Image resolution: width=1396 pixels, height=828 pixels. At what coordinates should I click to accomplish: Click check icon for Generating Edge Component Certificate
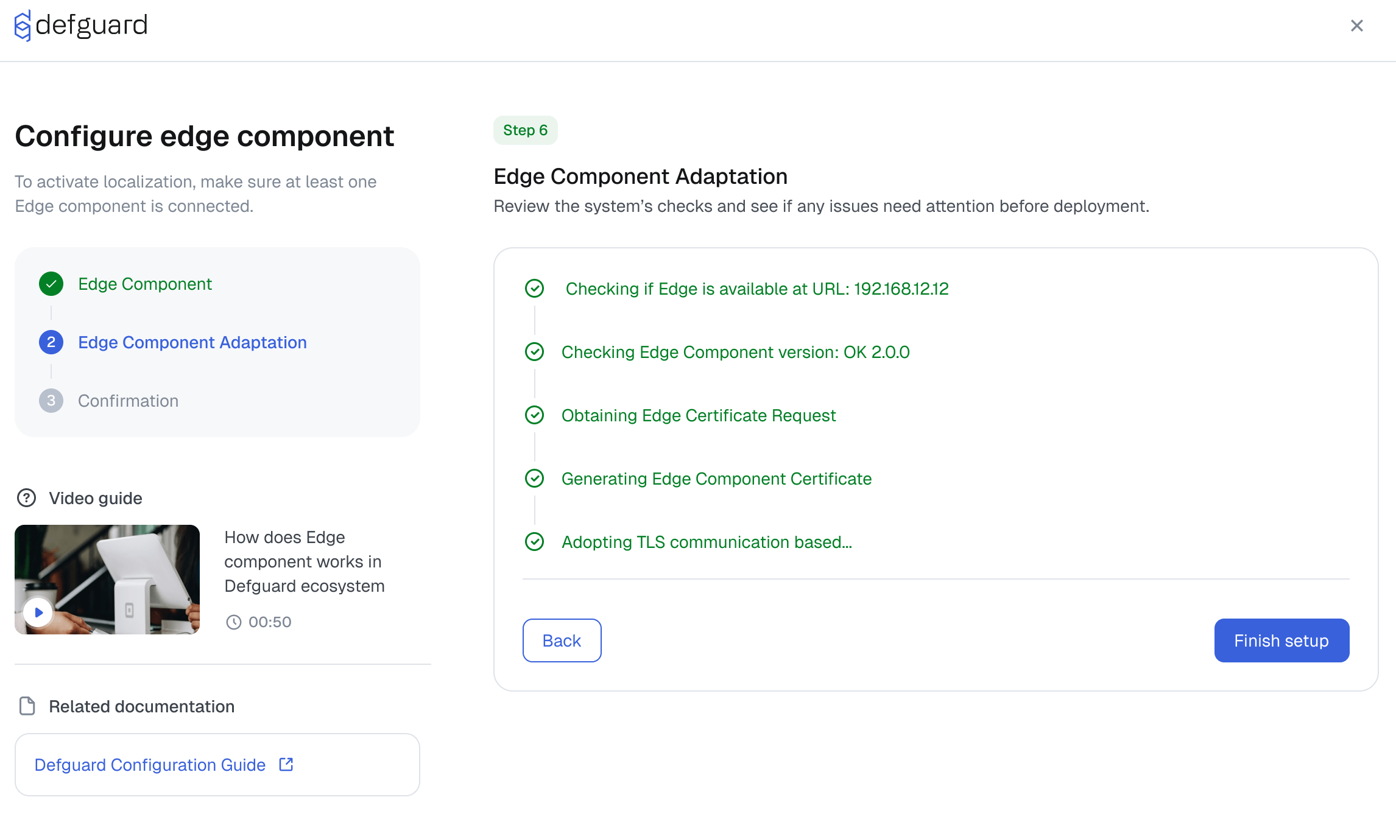coord(534,479)
